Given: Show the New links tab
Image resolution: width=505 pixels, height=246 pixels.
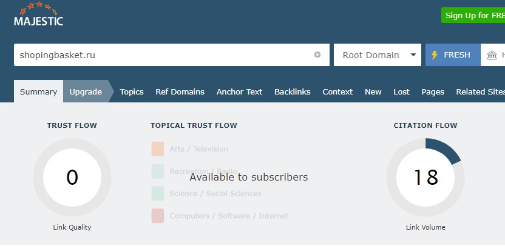Looking at the screenshot, I should tap(373, 91).
